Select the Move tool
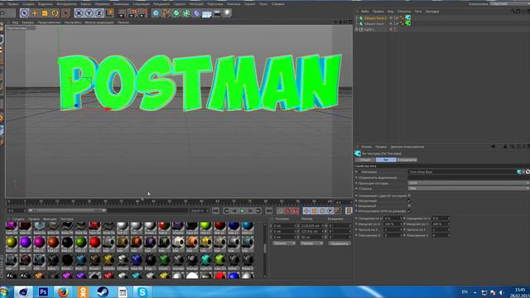The height and width of the screenshot is (298, 530). (35, 13)
